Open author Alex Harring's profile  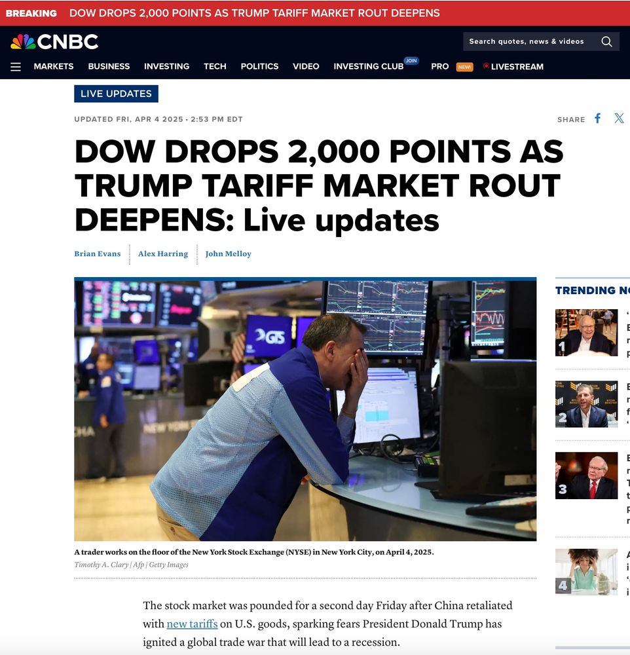pos(163,253)
